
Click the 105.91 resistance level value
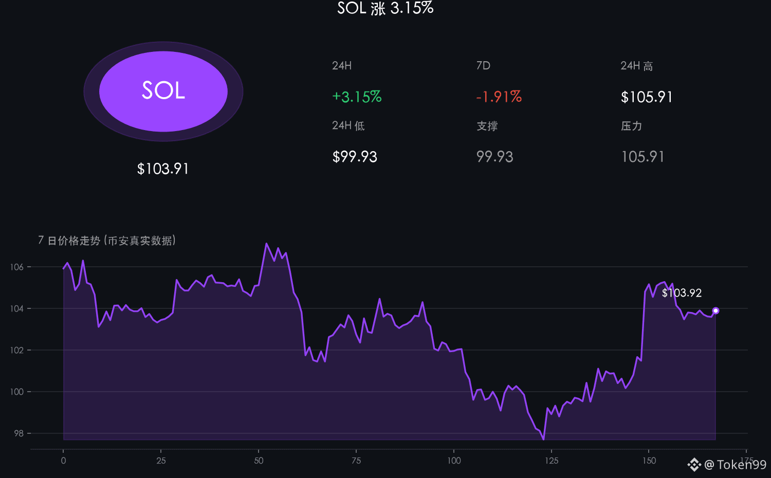pyautogui.click(x=642, y=157)
